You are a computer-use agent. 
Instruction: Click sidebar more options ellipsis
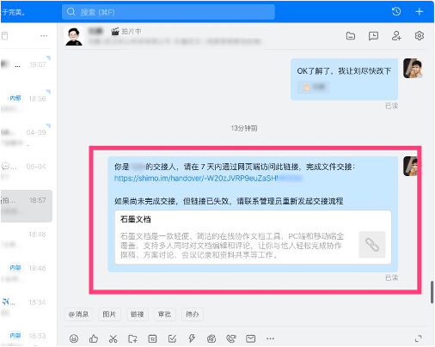point(44,36)
